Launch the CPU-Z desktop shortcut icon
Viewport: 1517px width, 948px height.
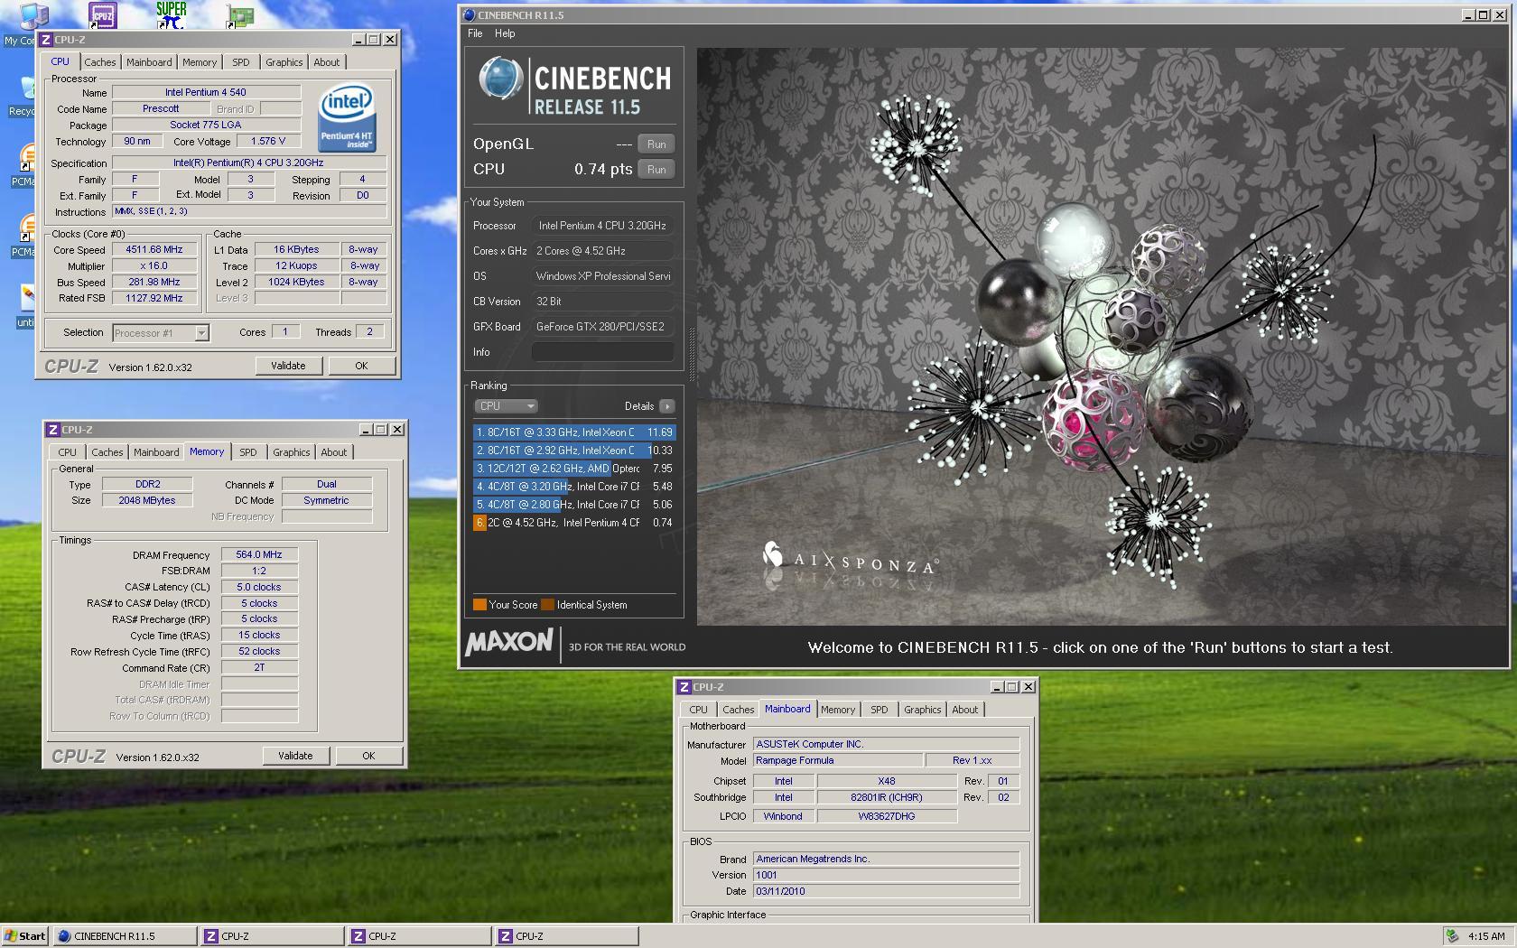pos(102,14)
